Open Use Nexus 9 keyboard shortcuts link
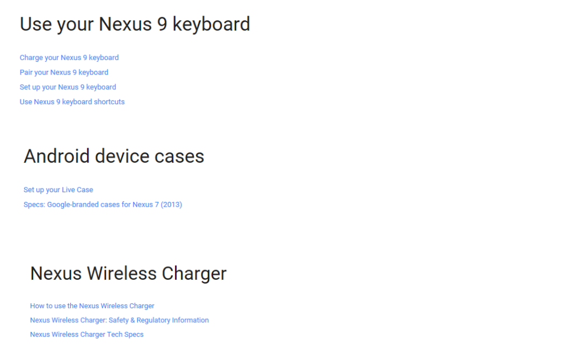This screenshot has width=562, height=356. (x=72, y=102)
